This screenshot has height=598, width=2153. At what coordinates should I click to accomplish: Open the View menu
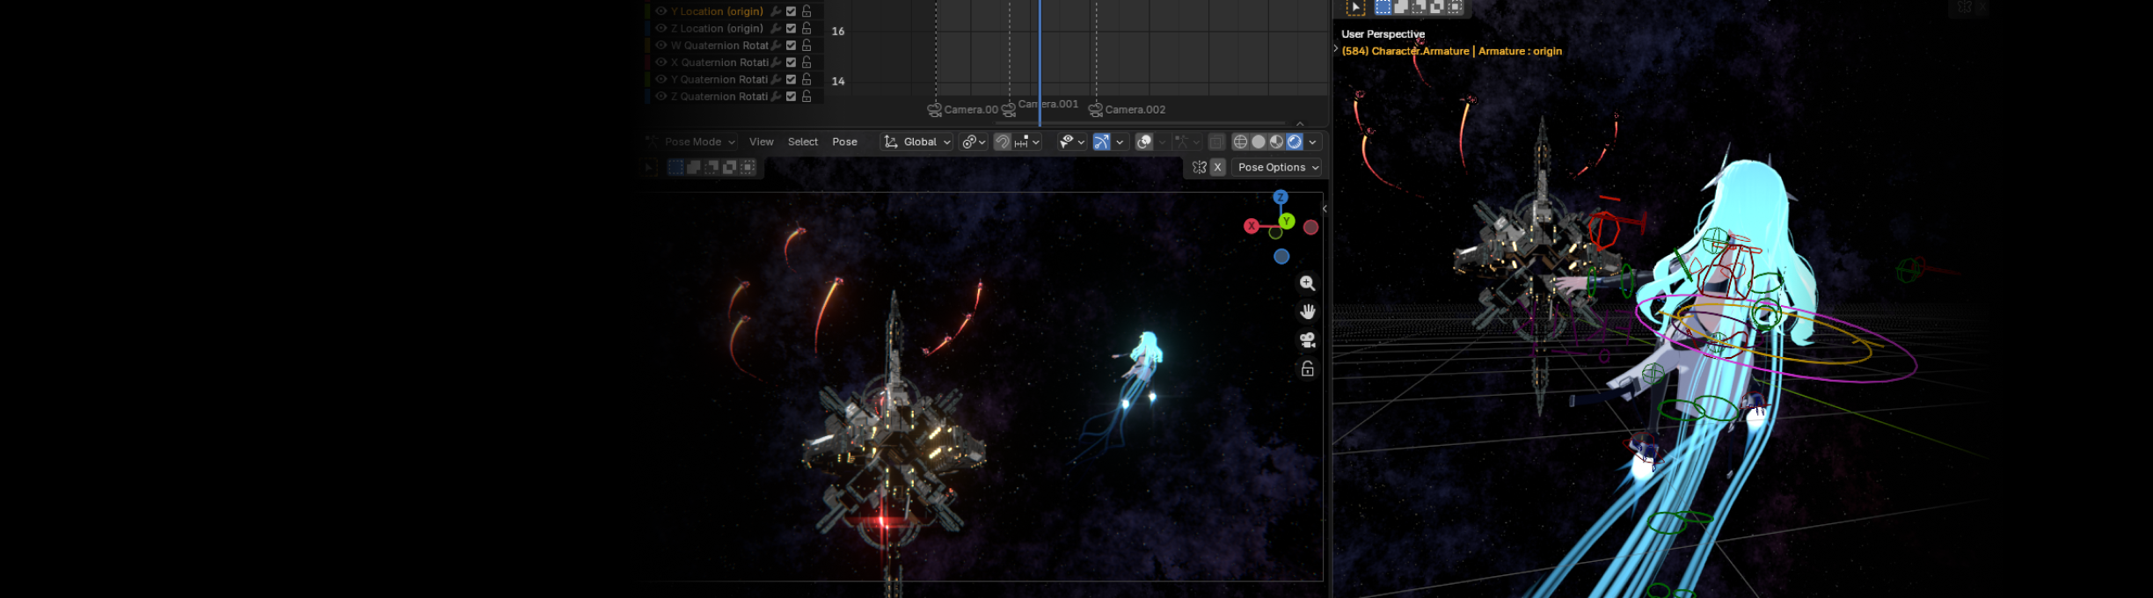point(762,142)
